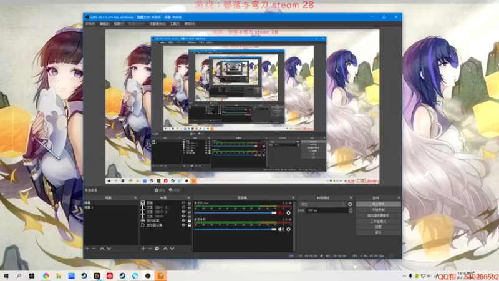Undock the 控件 controls panel
This screenshot has height=281, width=499.
[399, 198]
